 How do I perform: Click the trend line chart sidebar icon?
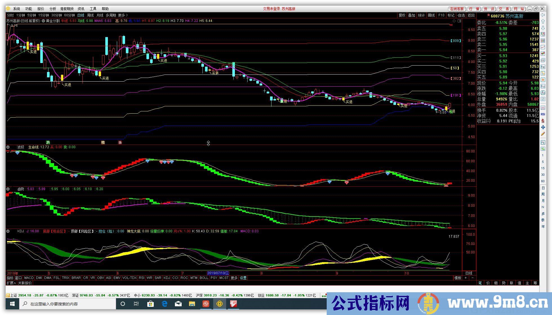pos(543,47)
